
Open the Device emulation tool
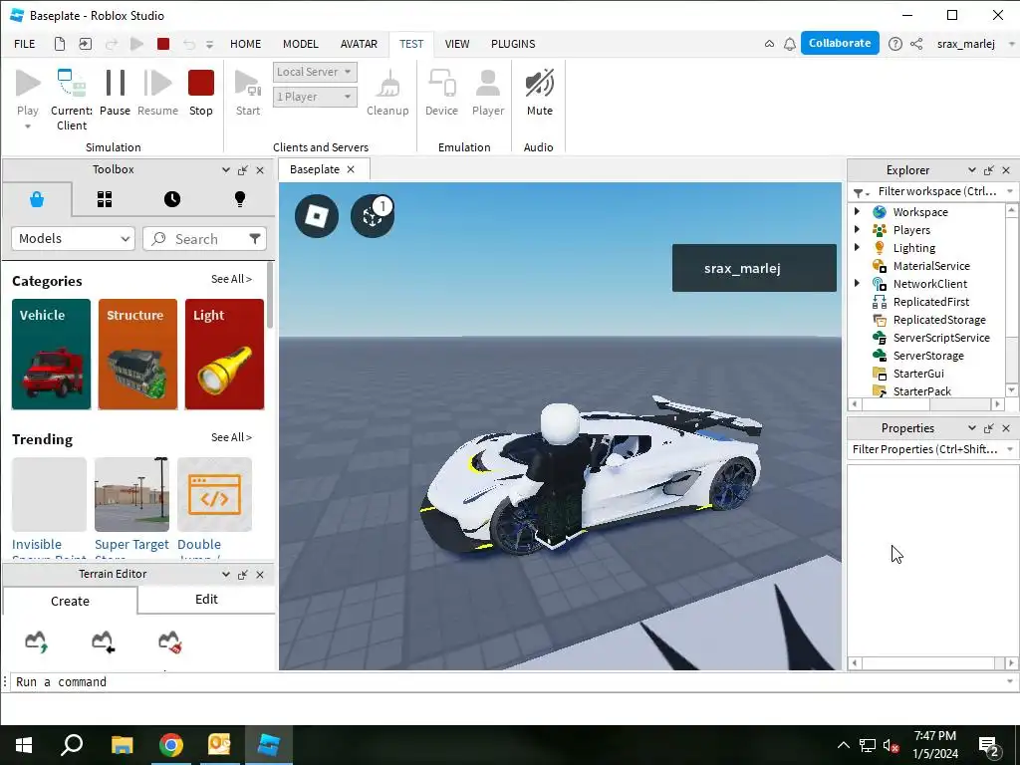[441, 92]
